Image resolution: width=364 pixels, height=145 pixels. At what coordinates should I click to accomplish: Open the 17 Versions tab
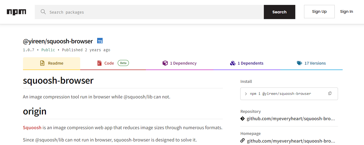click(311, 64)
